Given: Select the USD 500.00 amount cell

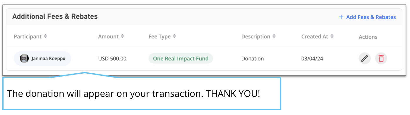Looking at the screenshot, I should pos(112,59).
